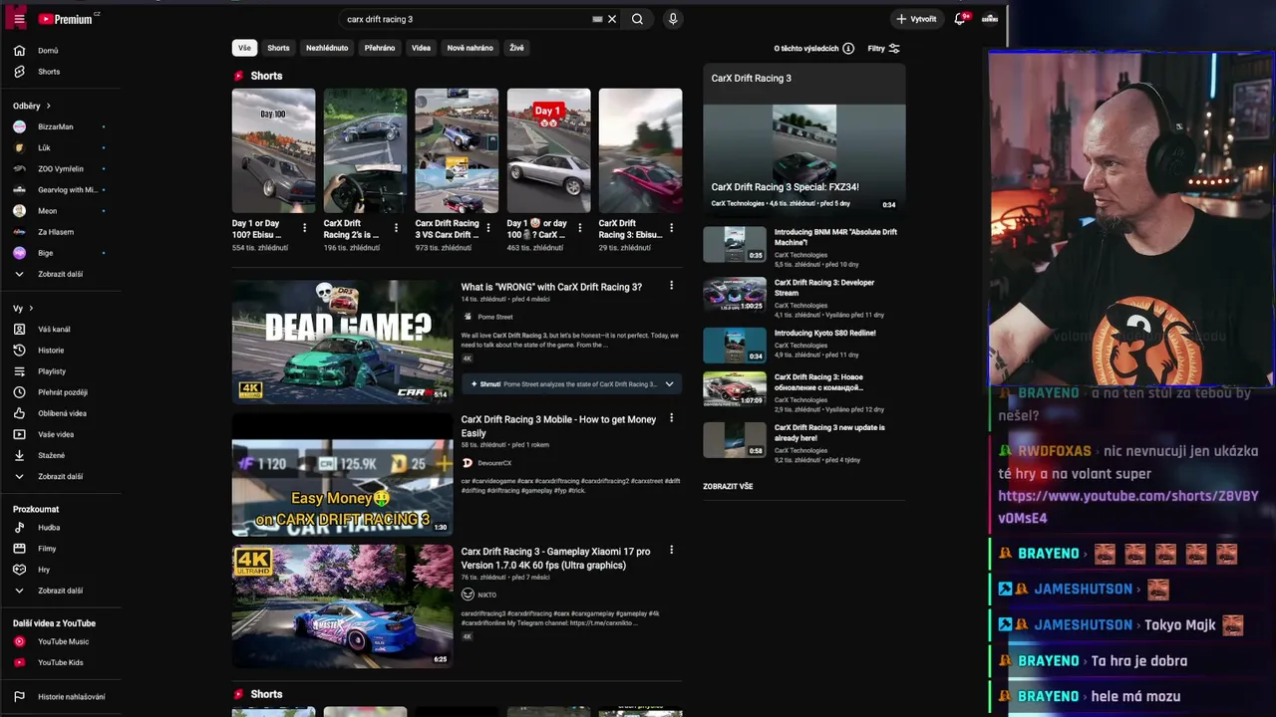The image size is (1276, 717).
Task: Select the Nezhlédnuto filter chip
Action: coord(327,48)
